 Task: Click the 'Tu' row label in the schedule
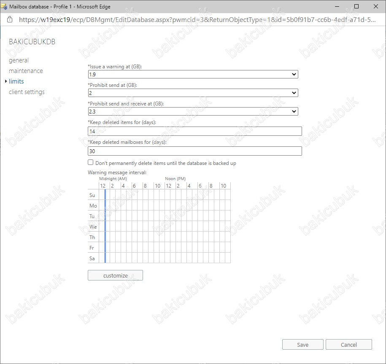pyautogui.click(x=92, y=216)
